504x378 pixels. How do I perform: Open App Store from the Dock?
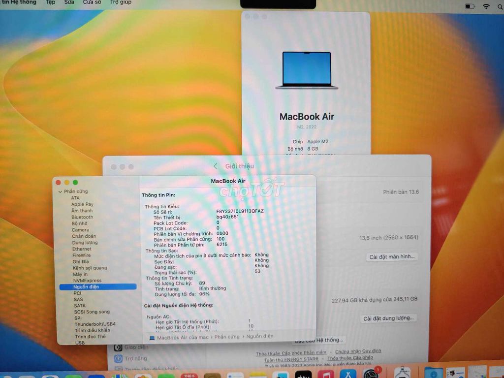[x=348, y=374]
